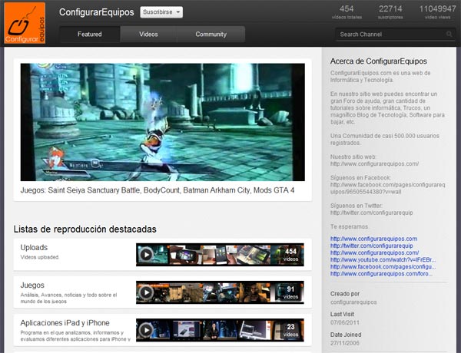Play the Uploads playlist using its play icon
461x353 pixels.
pyautogui.click(x=146, y=255)
